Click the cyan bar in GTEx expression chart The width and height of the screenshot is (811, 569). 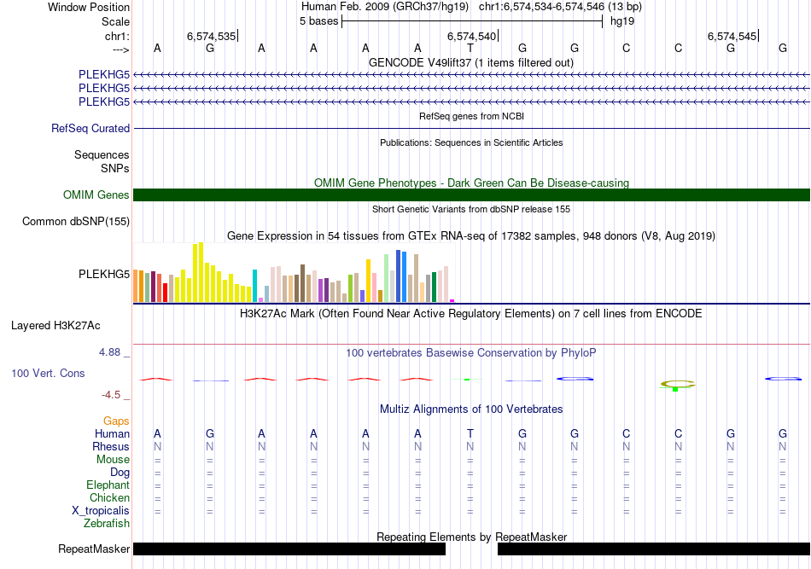click(x=254, y=286)
